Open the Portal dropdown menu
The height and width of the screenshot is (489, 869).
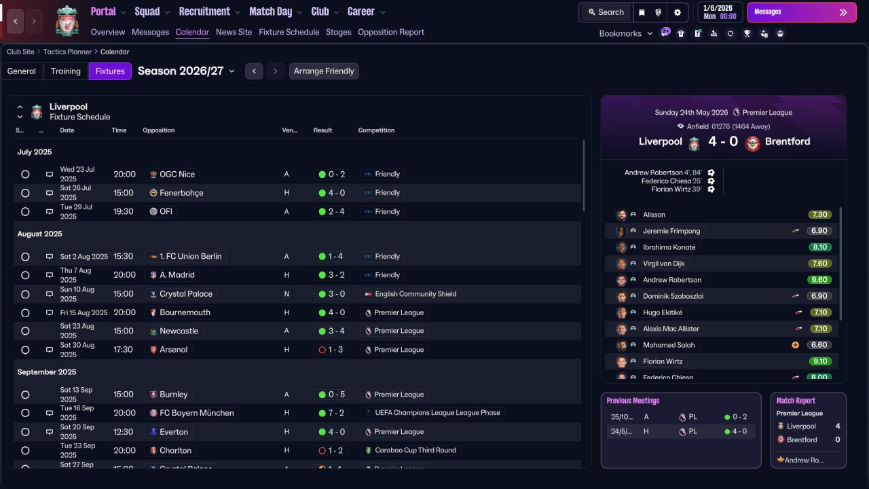(x=109, y=12)
